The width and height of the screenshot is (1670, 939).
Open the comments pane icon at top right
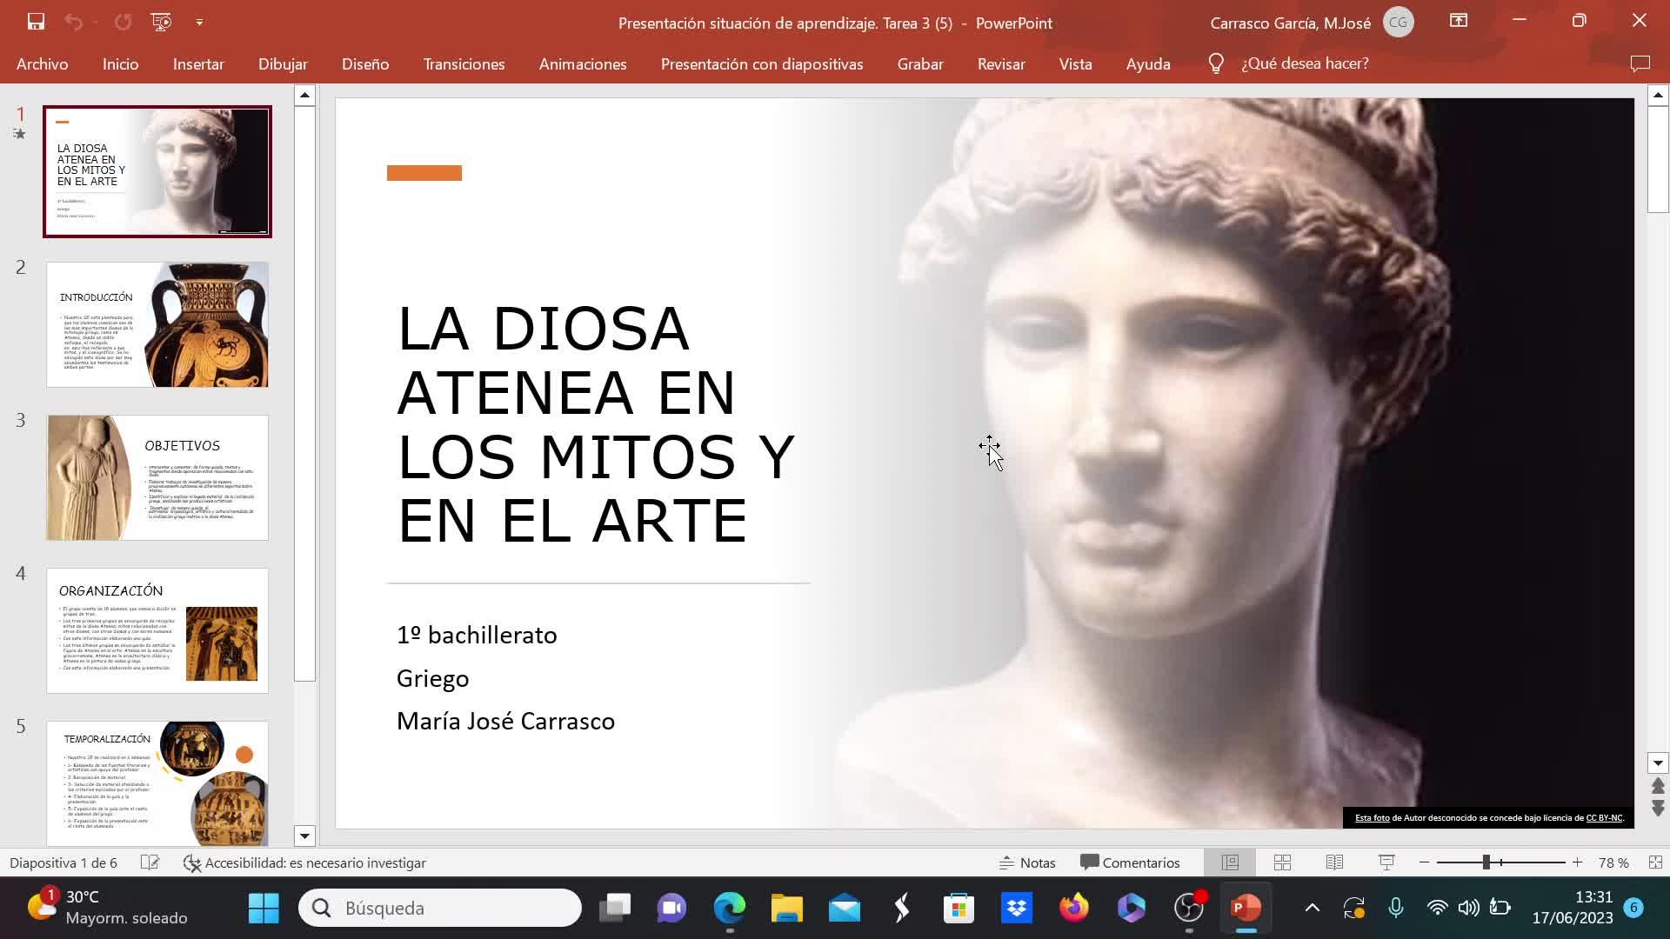coord(1640,63)
